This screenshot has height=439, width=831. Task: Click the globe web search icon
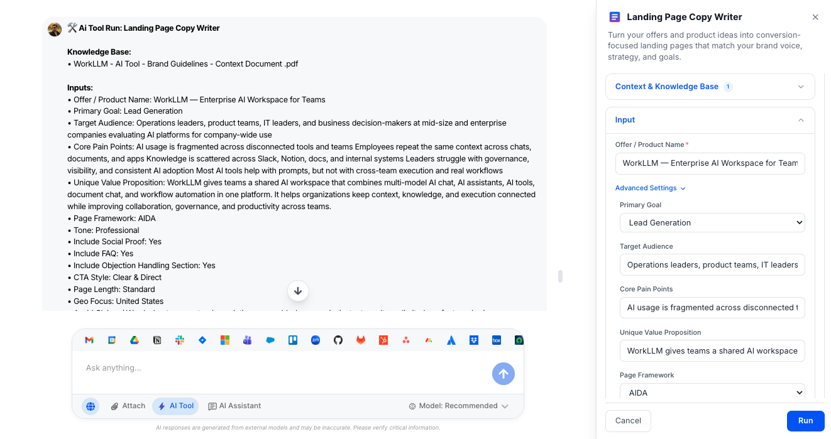[91, 406]
